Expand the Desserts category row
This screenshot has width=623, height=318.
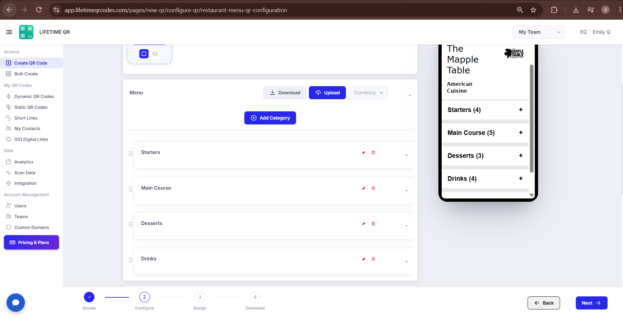point(406,226)
